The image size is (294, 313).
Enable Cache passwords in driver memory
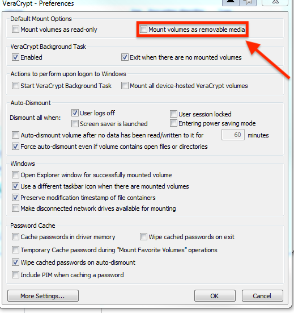(x=15, y=237)
